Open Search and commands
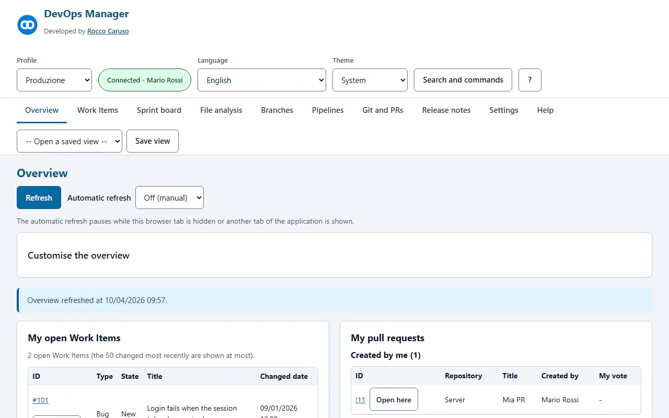669x418 pixels. (x=463, y=80)
